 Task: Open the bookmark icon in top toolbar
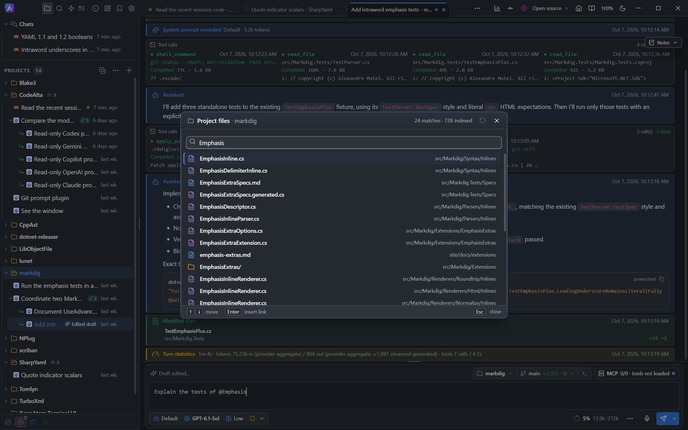[x=120, y=8]
